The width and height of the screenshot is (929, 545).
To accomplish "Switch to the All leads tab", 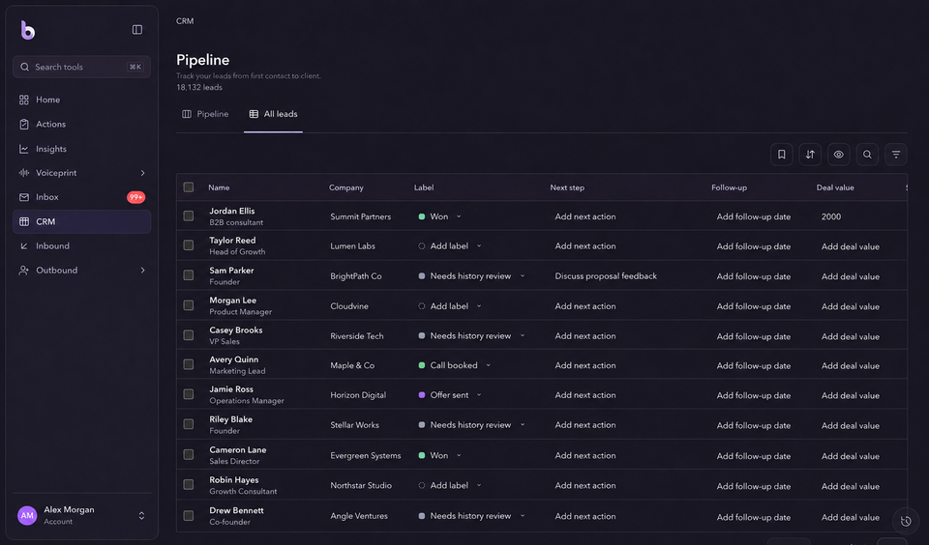I will (273, 114).
